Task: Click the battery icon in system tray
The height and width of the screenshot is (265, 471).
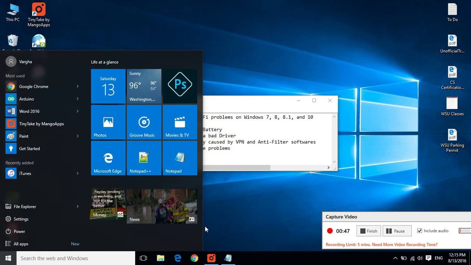Action: 404,258
